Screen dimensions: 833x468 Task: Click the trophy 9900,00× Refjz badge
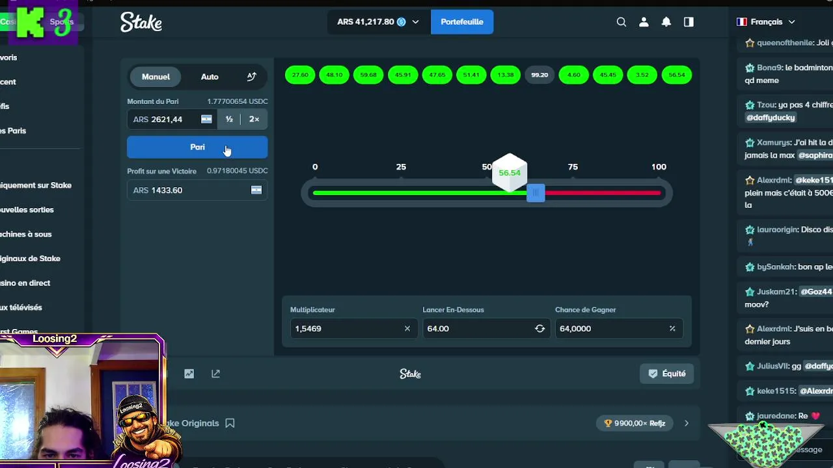(635, 423)
